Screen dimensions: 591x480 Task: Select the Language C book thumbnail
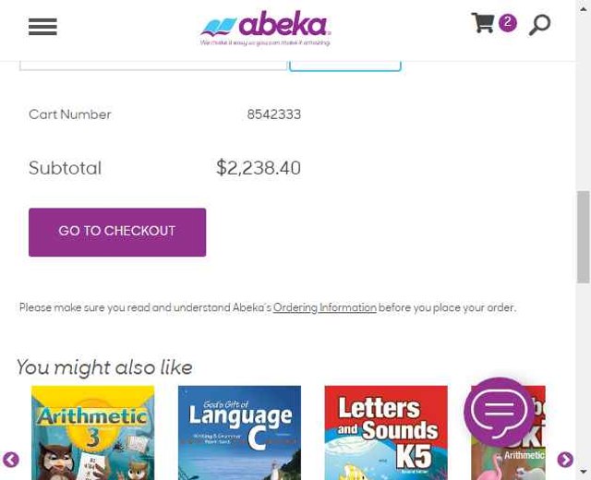pyautogui.click(x=239, y=432)
